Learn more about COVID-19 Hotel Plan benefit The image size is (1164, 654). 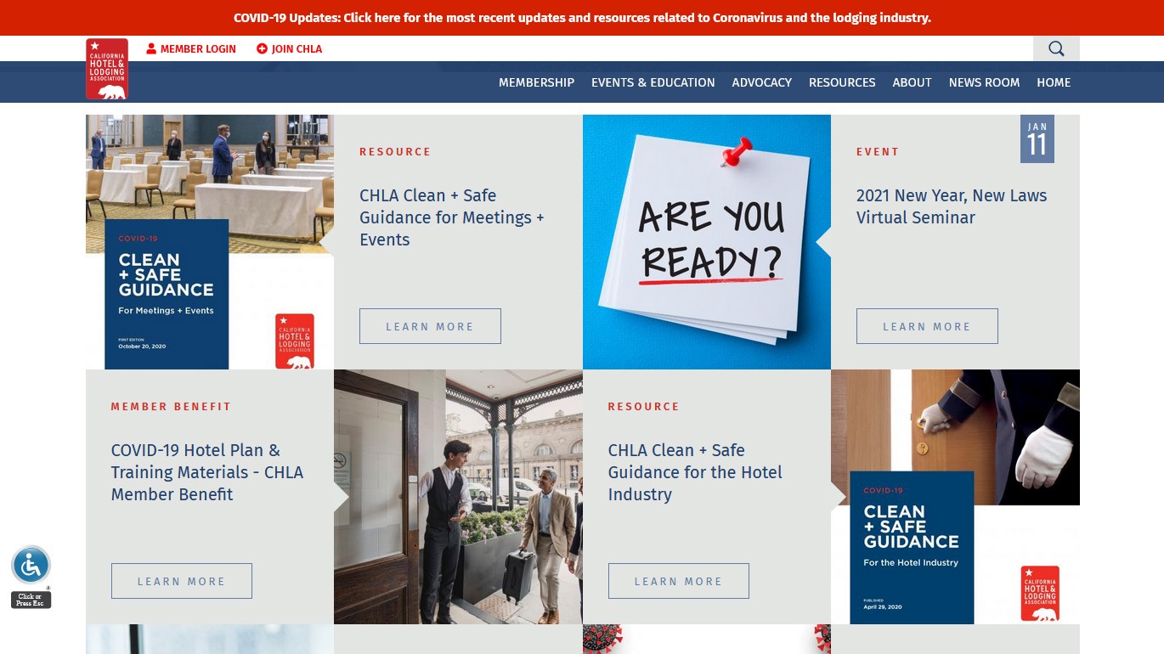pos(182,581)
